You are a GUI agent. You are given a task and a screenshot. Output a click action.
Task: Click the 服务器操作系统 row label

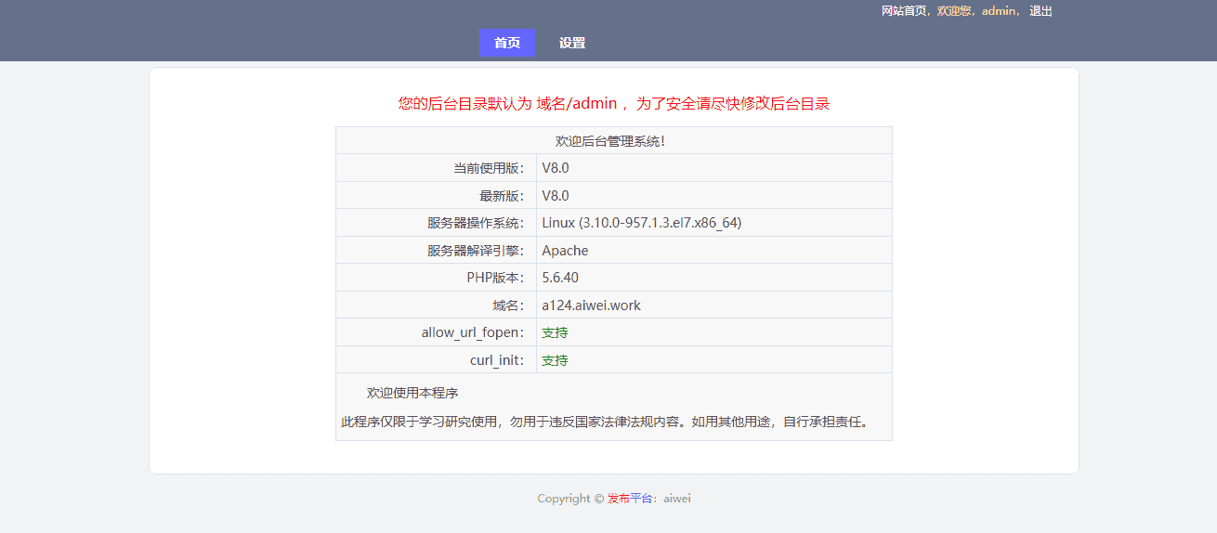[476, 223]
